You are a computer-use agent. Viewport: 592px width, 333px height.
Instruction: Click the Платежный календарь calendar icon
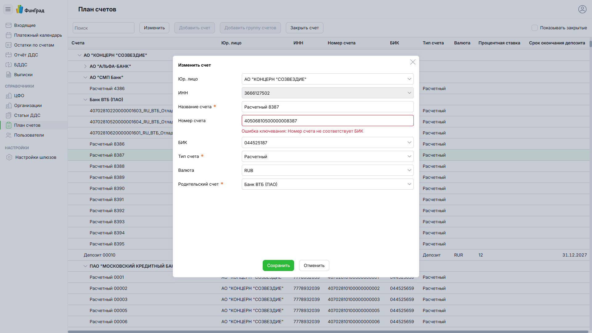pos(9,35)
